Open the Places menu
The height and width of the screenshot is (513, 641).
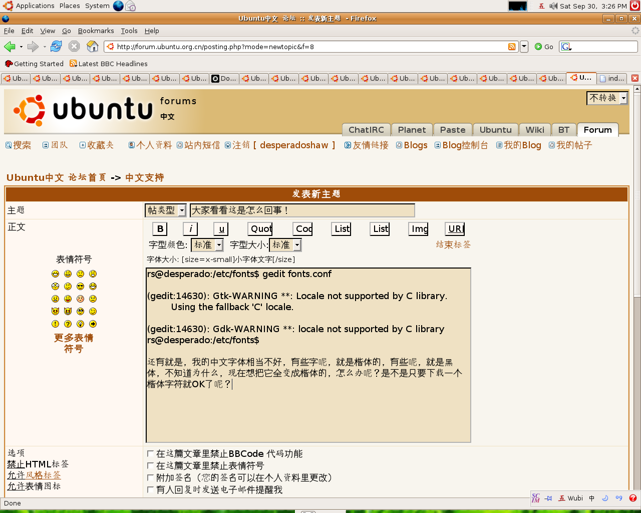tap(70, 6)
